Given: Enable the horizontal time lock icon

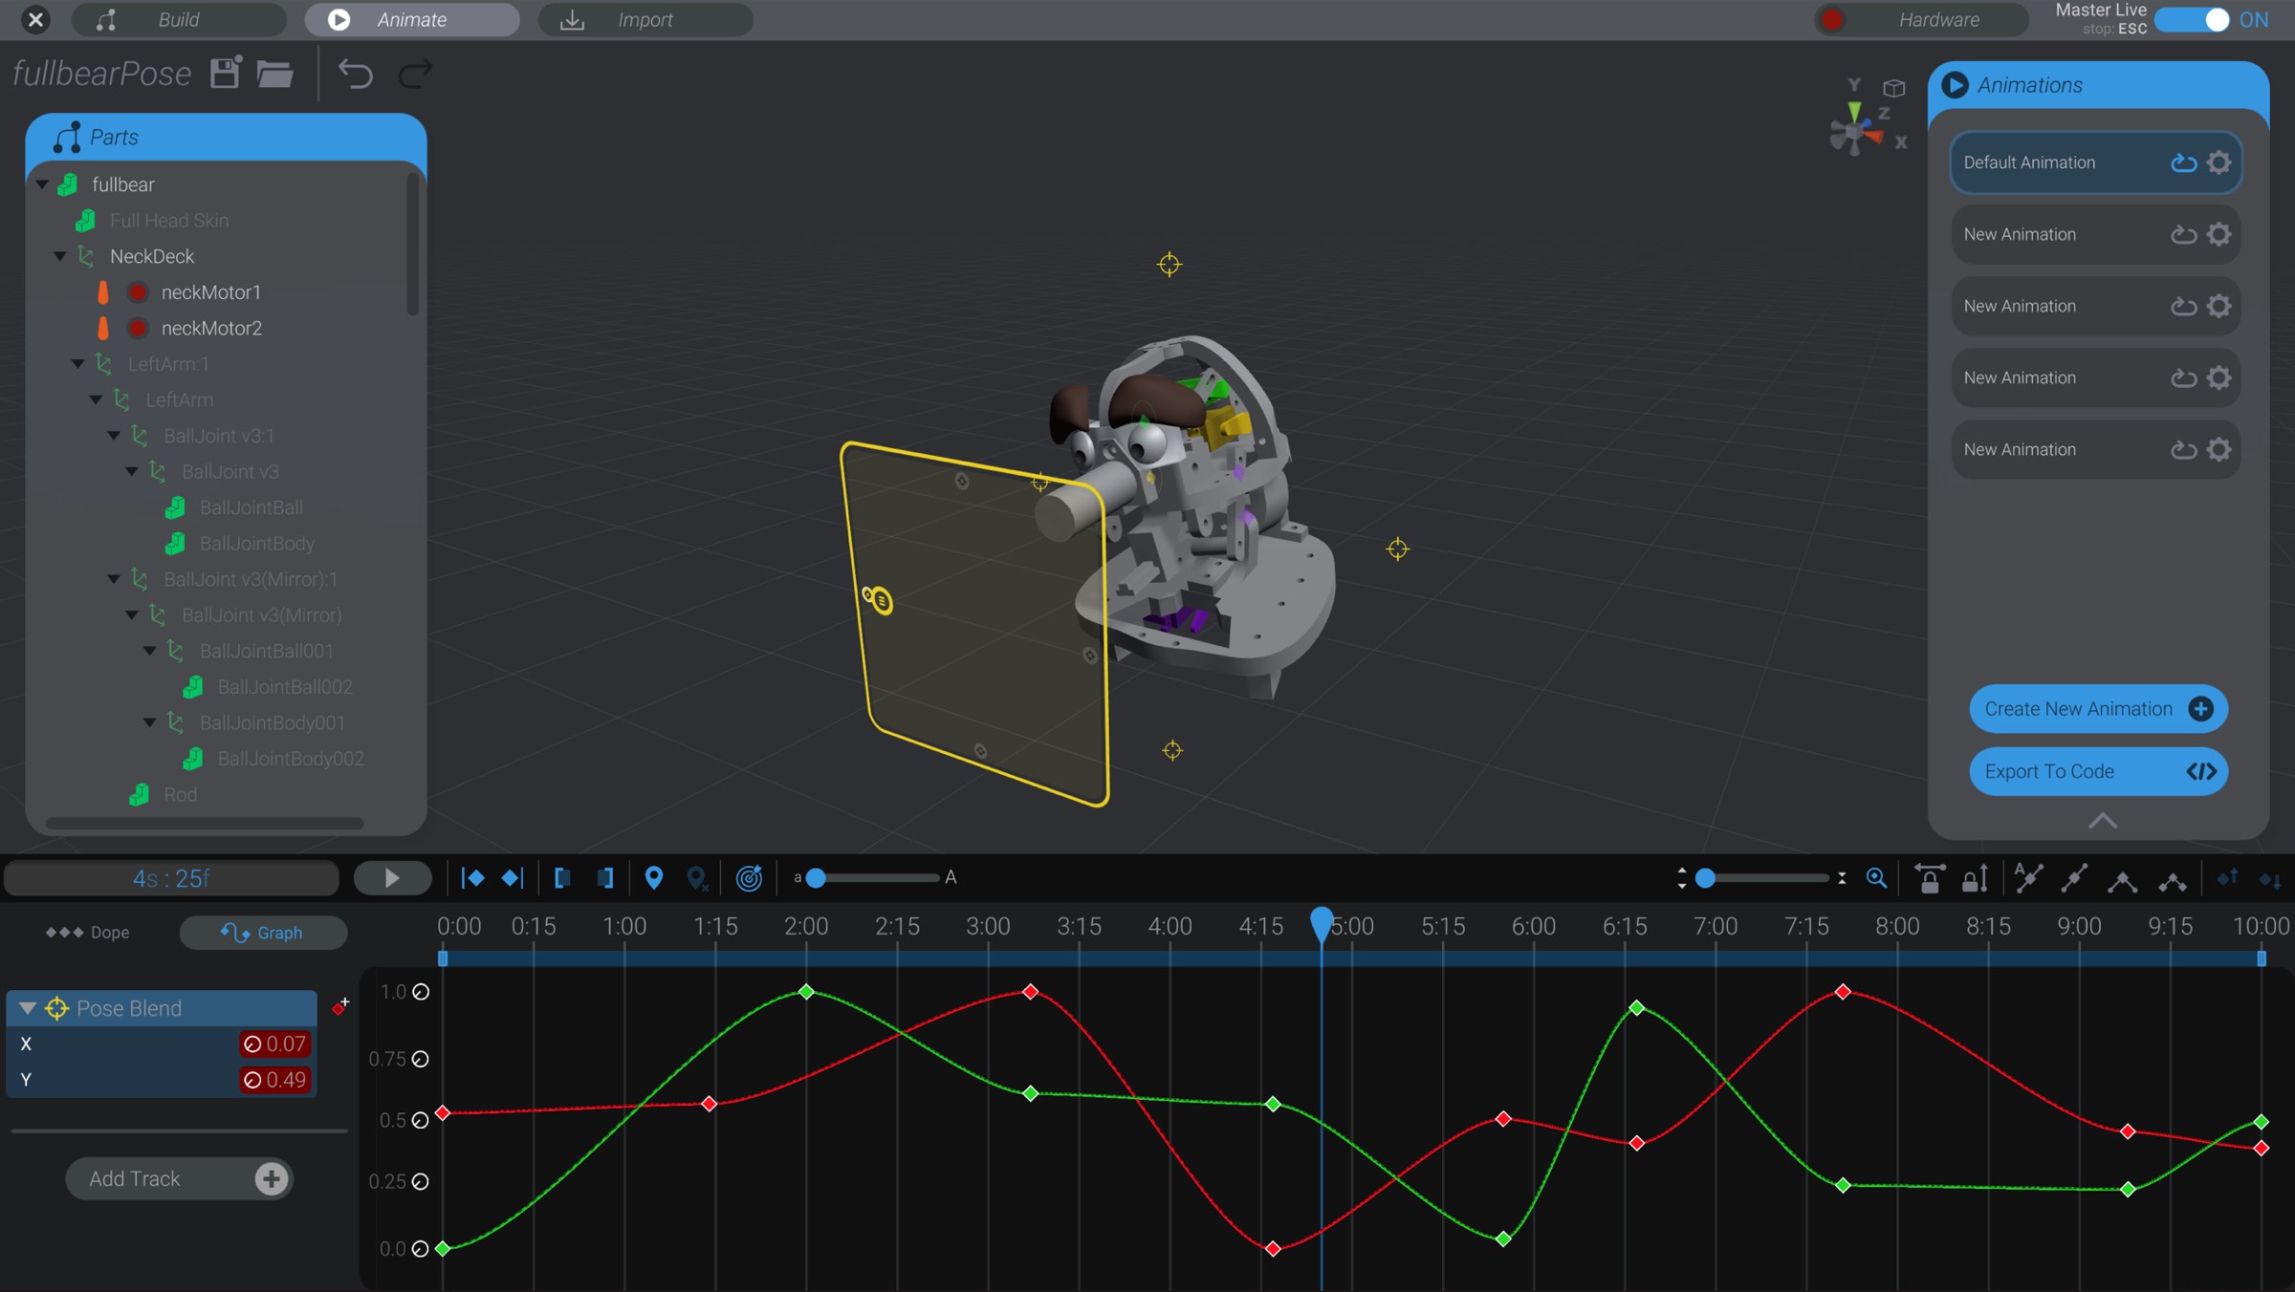Looking at the screenshot, I should point(1930,878).
